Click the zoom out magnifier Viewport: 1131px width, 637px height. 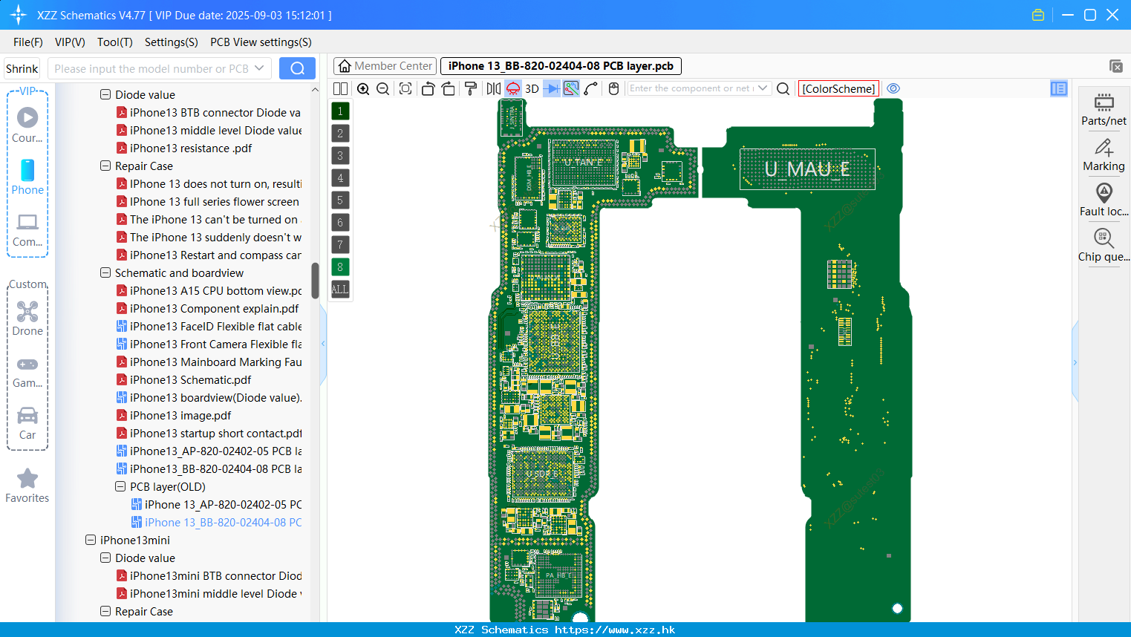pos(383,89)
